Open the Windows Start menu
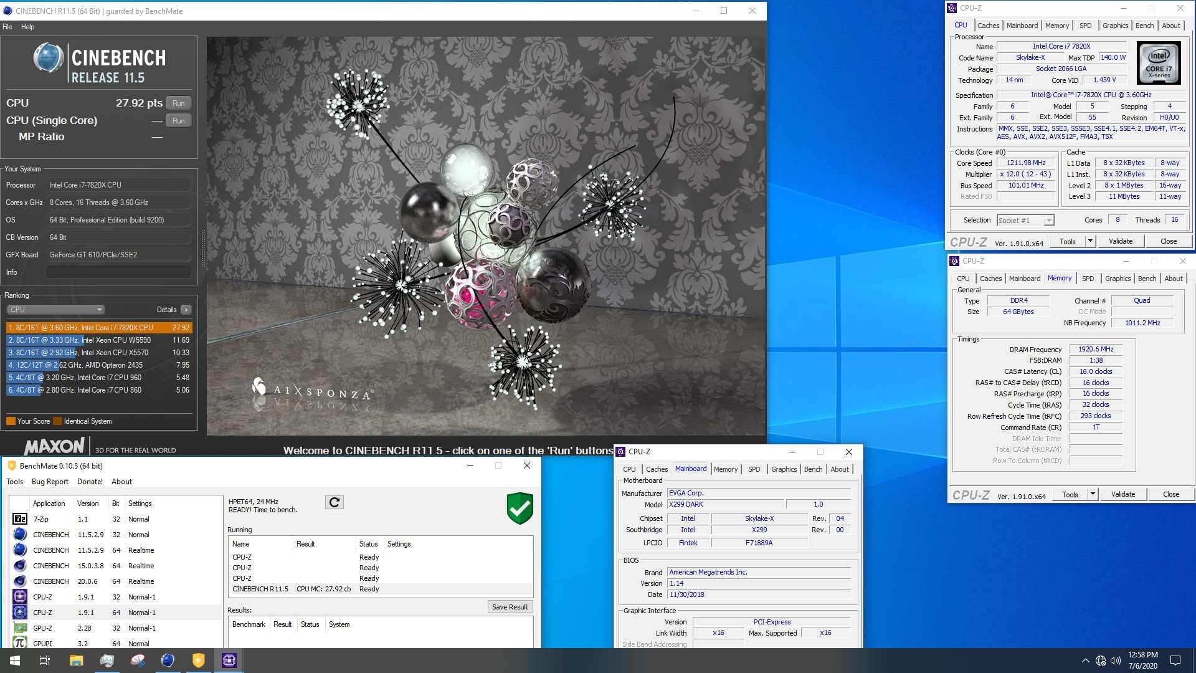 pos(15,661)
